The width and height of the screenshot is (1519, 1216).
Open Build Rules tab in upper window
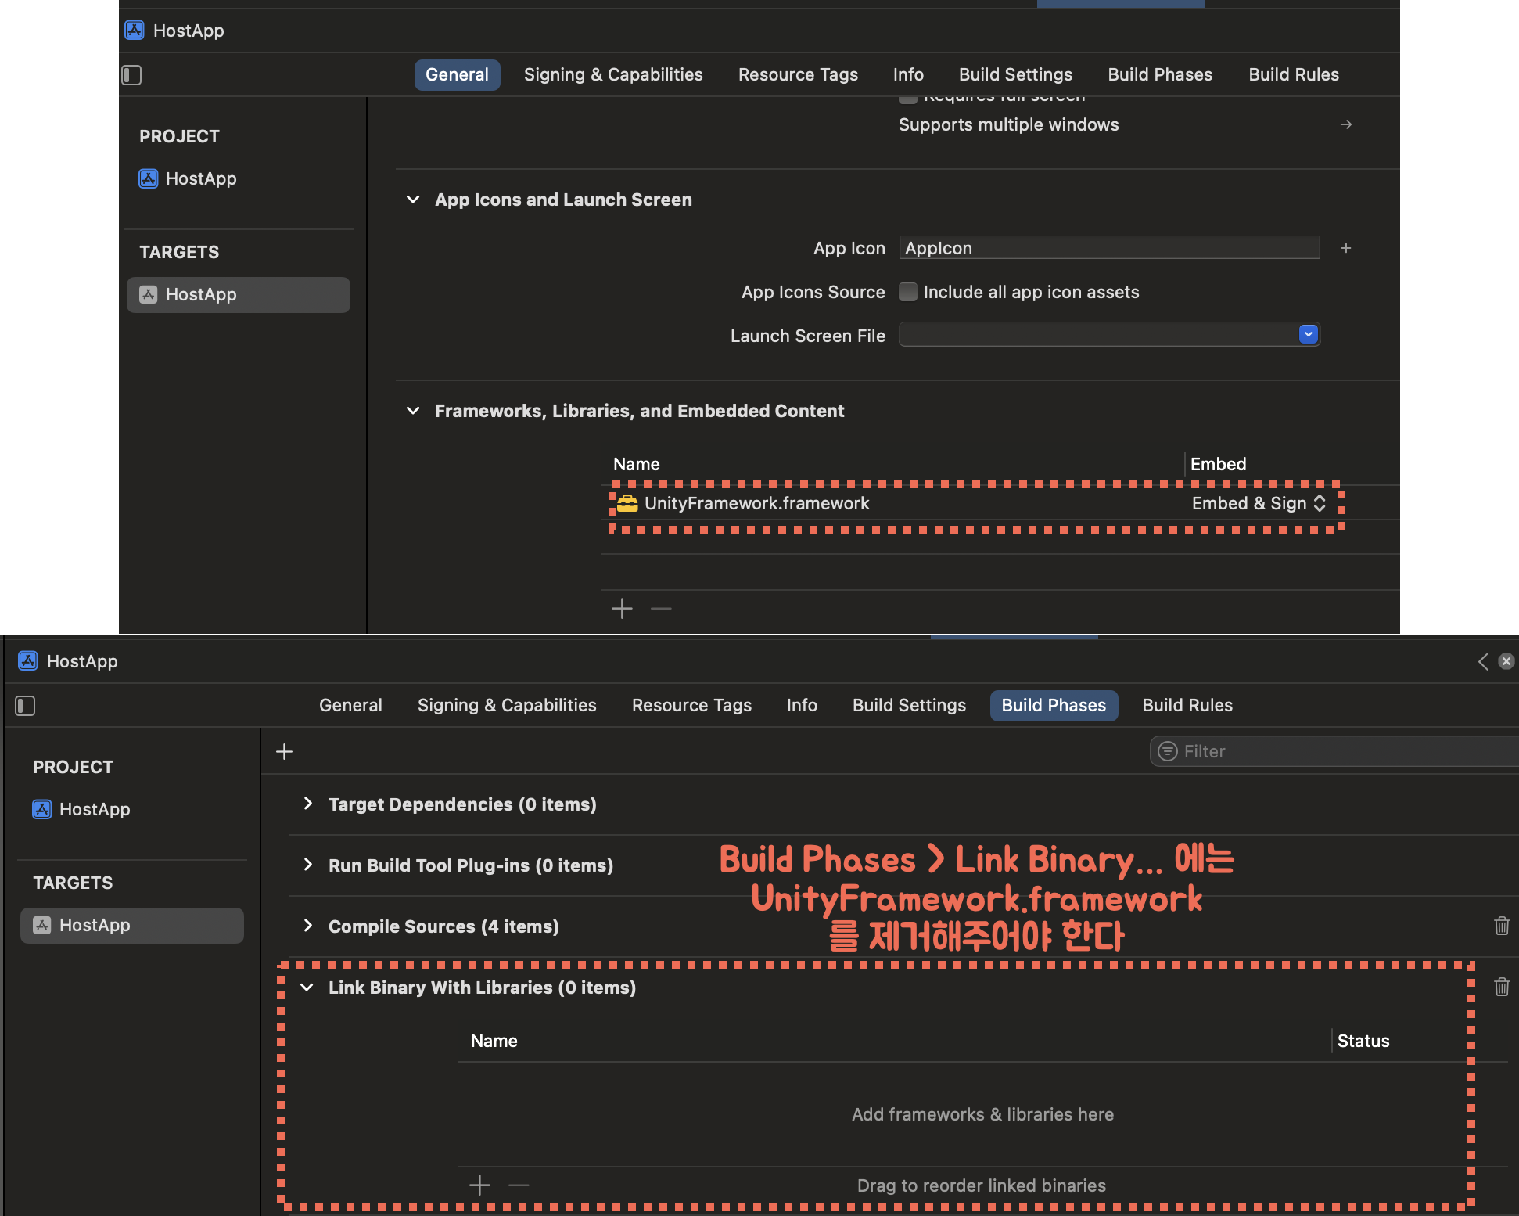pos(1294,75)
